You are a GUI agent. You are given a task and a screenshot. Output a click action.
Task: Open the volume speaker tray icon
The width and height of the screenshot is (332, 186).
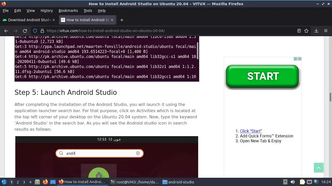coord(293,182)
